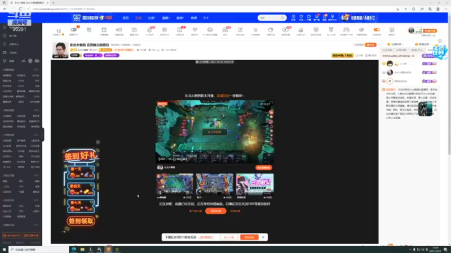This screenshot has width=451, height=253.
Task: Open the creator center lightbulb icon in top bar
Action: click(x=332, y=17)
